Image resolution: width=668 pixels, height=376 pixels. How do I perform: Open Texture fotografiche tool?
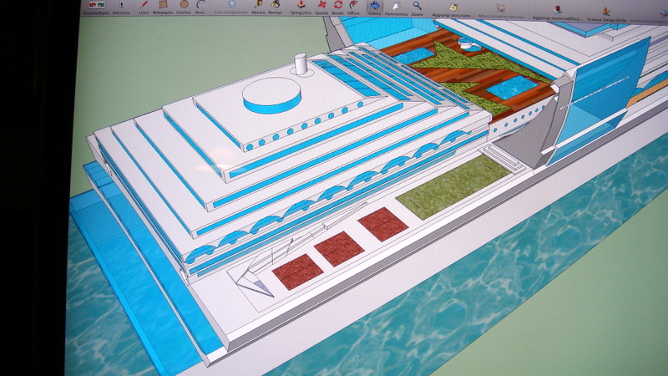(605, 11)
